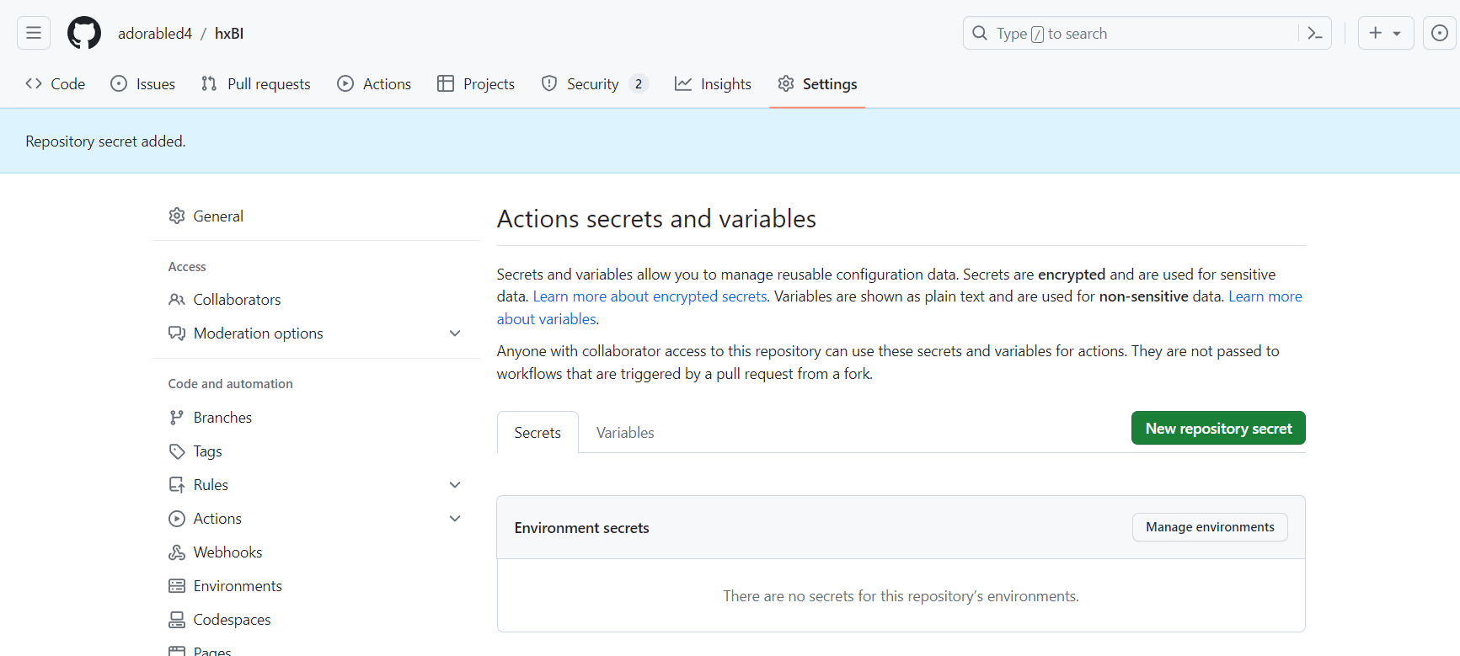
Task: Expand the Rules sidebar section
Action: [455, 485]
